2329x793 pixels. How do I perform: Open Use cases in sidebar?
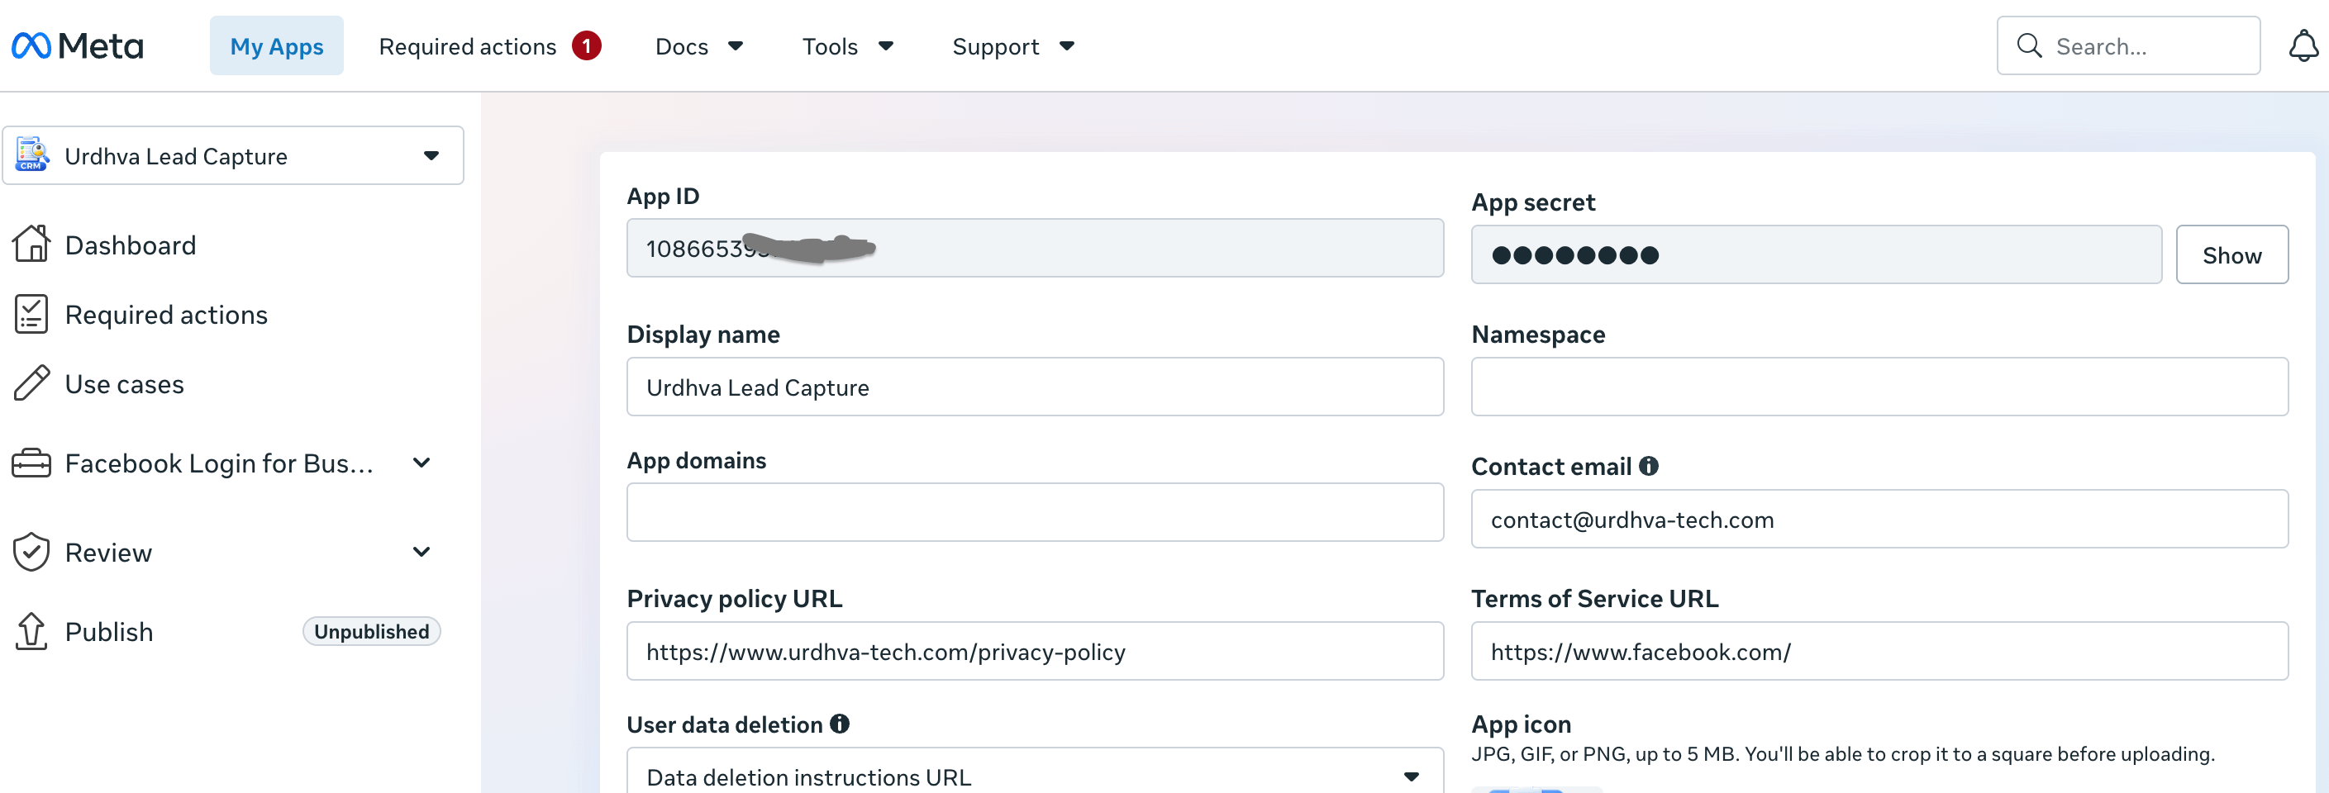124,384
